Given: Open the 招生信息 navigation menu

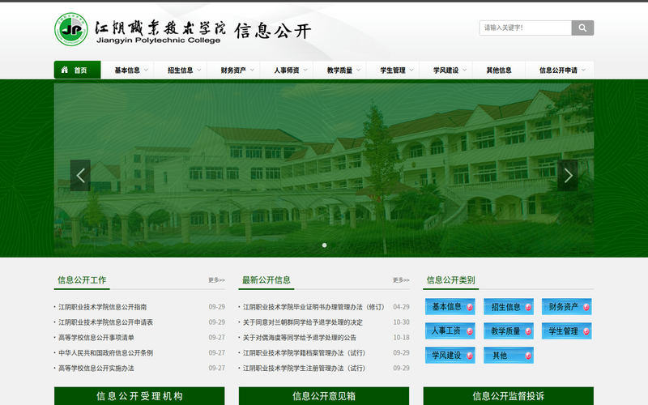Looking at the screenshot, I should 180,70.
